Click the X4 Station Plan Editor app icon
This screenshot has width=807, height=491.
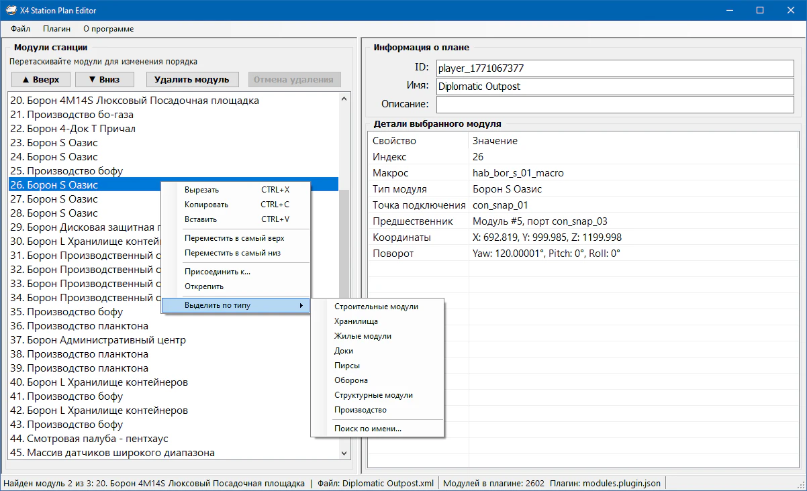[11, 10]
